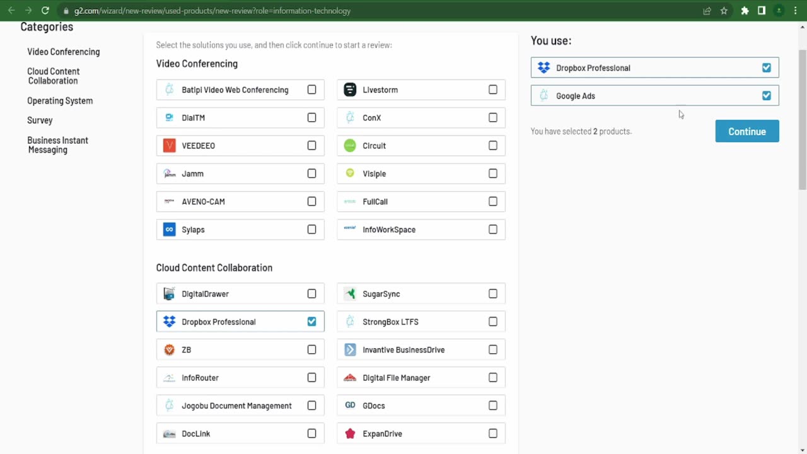This screenshot has width=807, height=454.
Task: Jump to Video Conferencing category
Action: pos(63,52)
